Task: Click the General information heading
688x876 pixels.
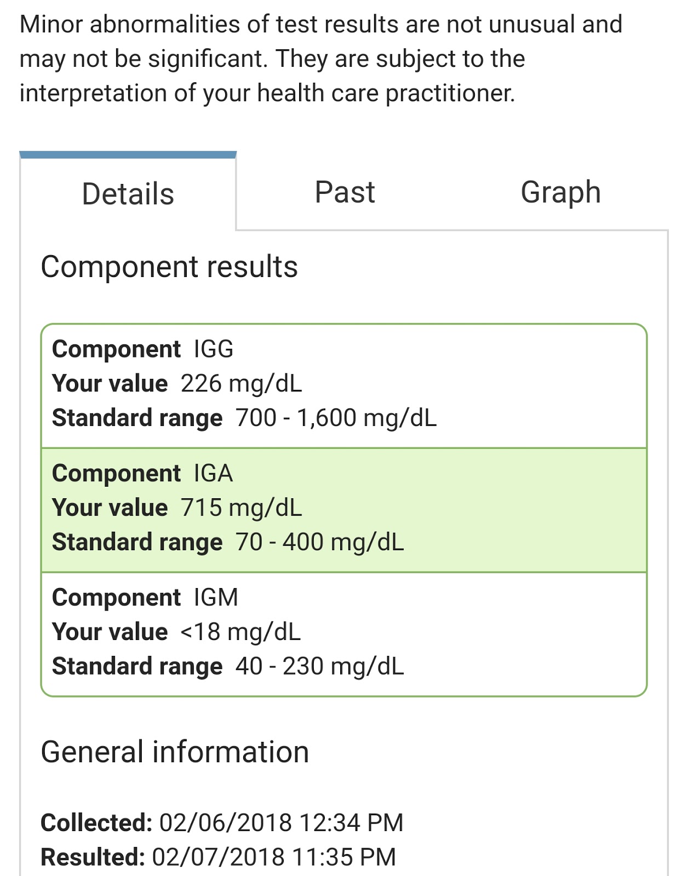Action: [x=175, y=752]
